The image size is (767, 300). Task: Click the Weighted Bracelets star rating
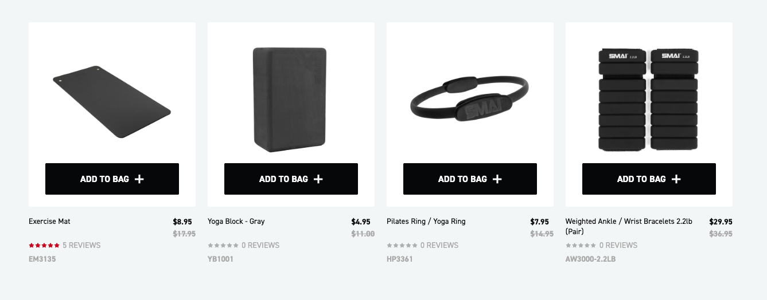pos(581,246)
